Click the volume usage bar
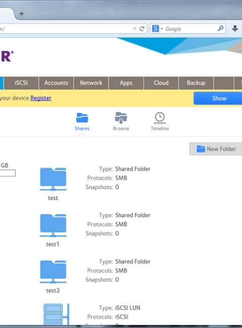Viewport: 242px width, 328px height. coord(8,173)
